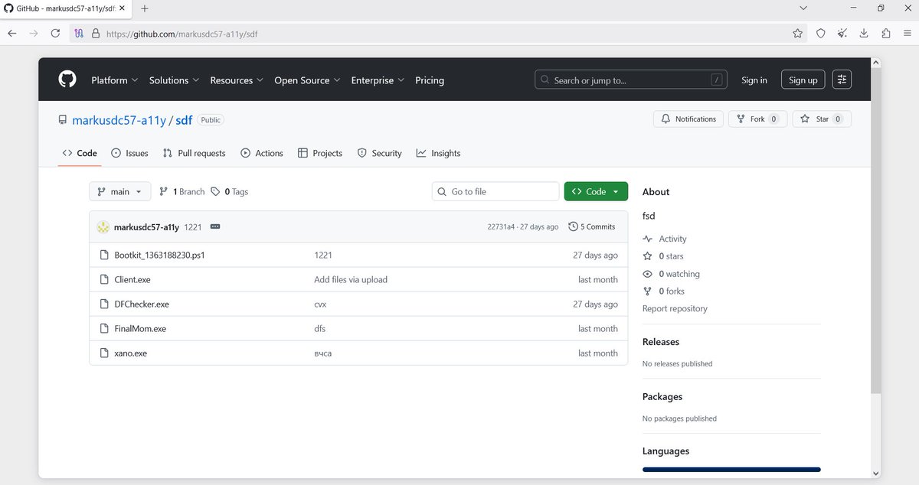Screen dimensions: 919x485
Task: Open the browser hamburger menu
Action: click(908, 34)
